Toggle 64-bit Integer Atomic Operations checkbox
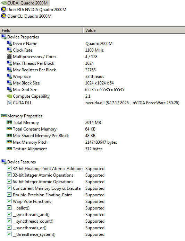The width and height of the screenshot is (185, 241). coord(9,181)
